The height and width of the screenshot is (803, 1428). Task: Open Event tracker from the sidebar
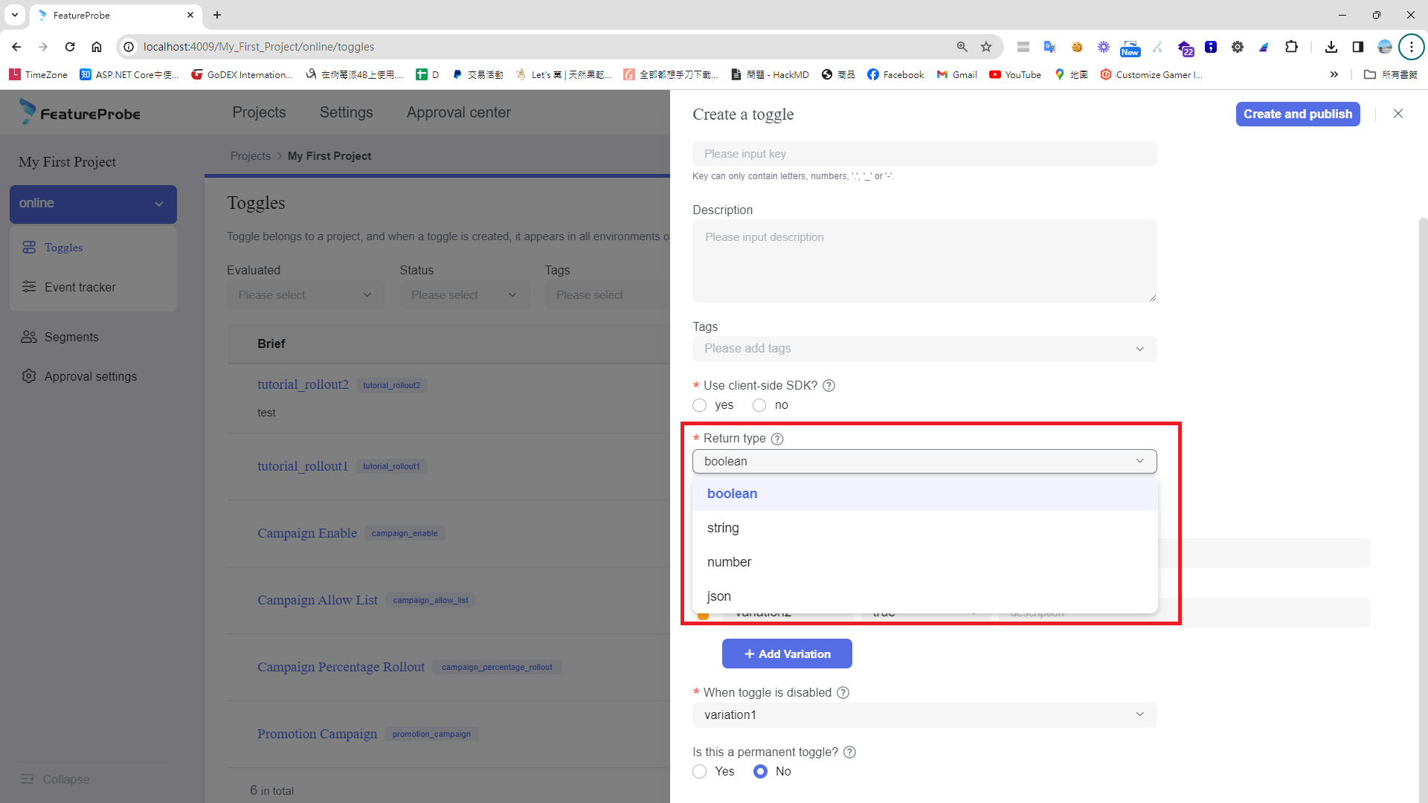pos(80,287)
